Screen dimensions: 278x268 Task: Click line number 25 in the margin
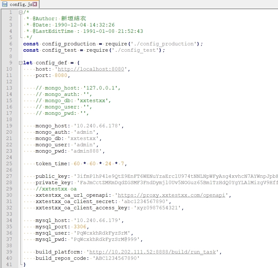coord(9,164)
